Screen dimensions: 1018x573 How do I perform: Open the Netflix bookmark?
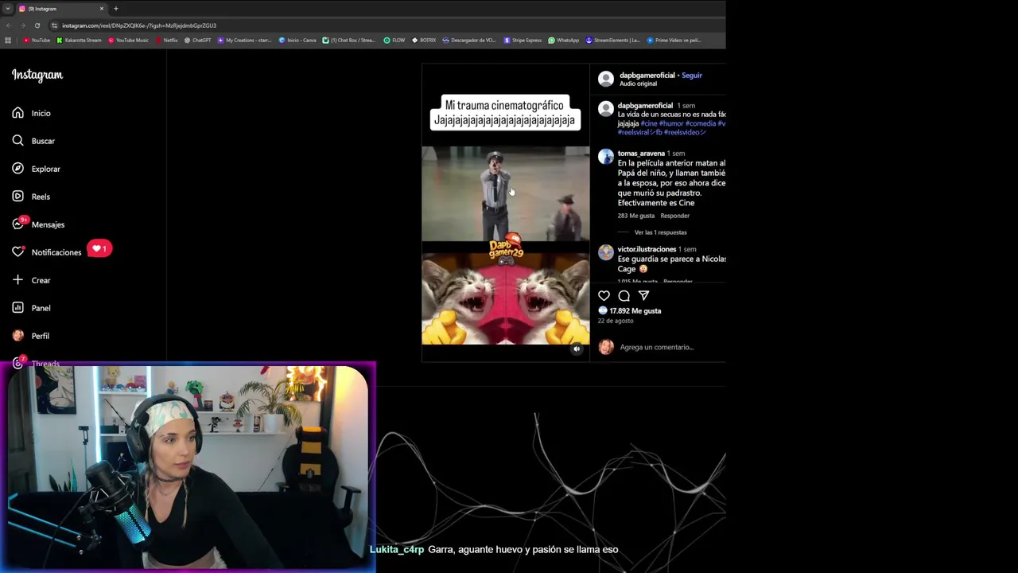pos(166,40)
